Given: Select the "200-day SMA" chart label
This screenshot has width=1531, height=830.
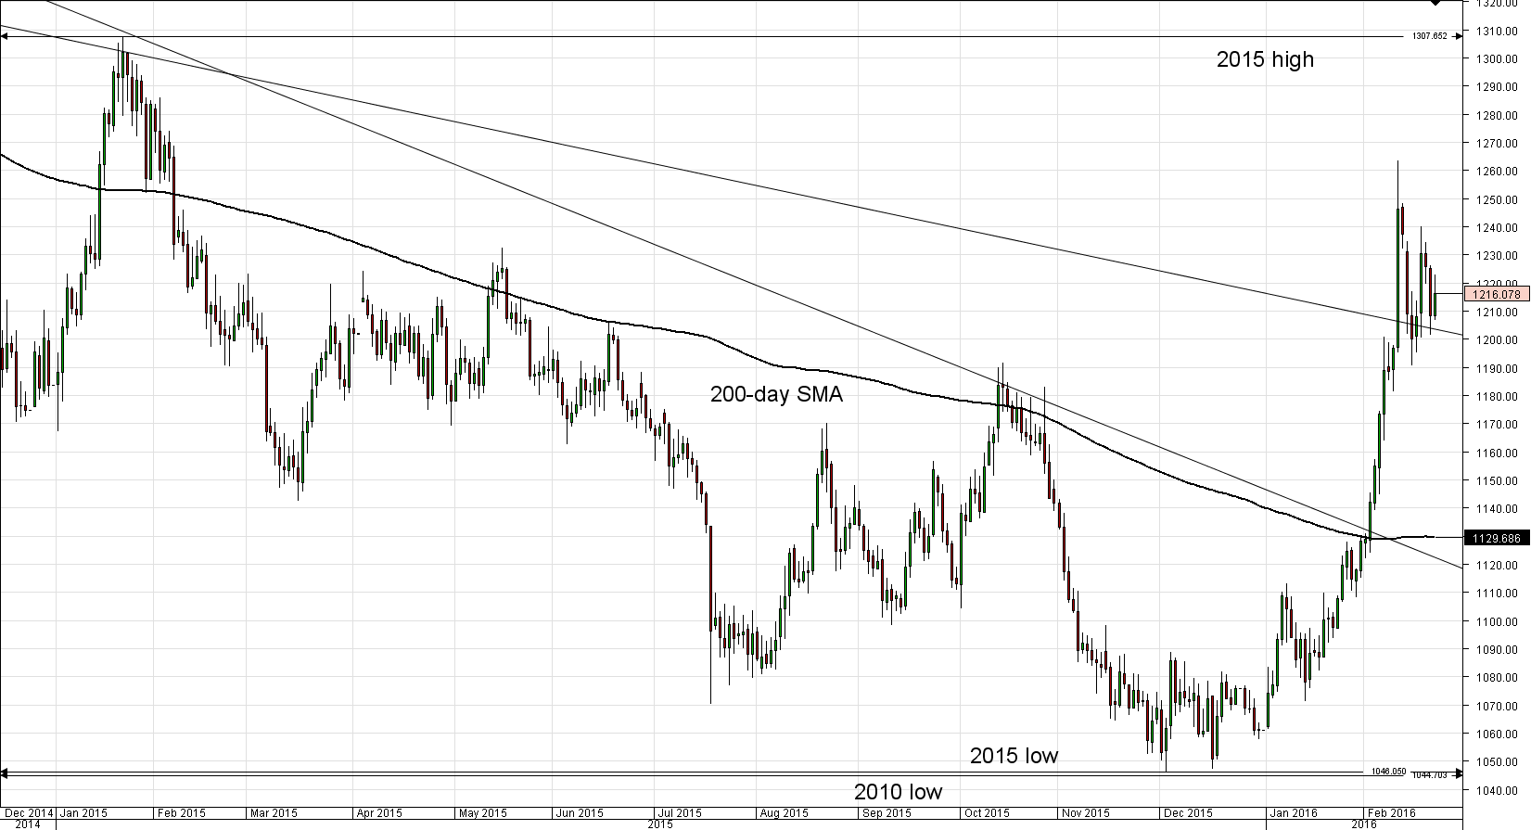Looking at the screenshot, I should coord(776,394).
